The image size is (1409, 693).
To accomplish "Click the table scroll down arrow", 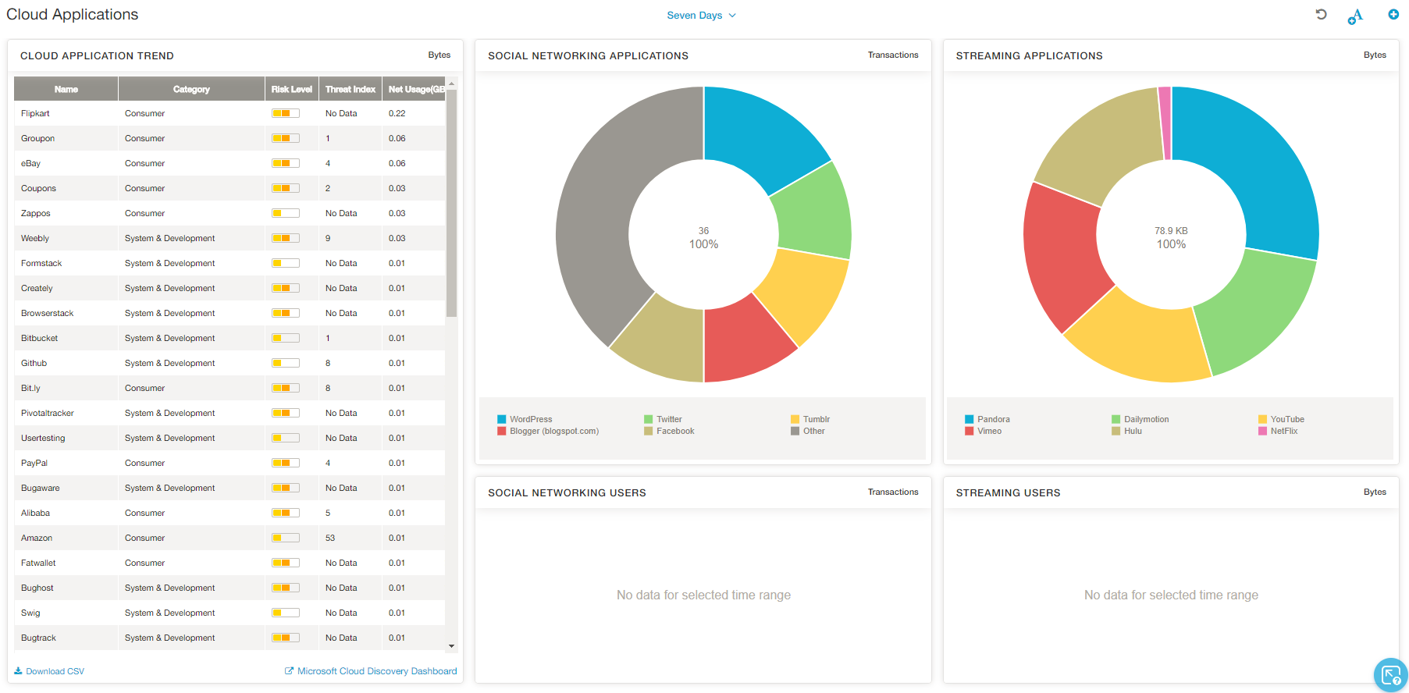I will pyautogui.click(x=451, y=646).
